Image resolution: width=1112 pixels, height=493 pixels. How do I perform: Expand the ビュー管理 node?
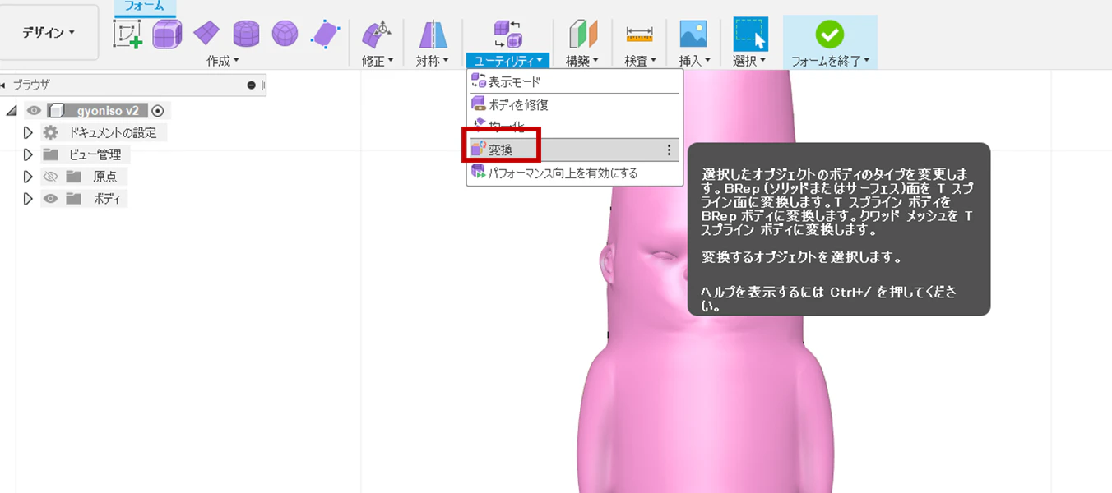coord(28,154)
